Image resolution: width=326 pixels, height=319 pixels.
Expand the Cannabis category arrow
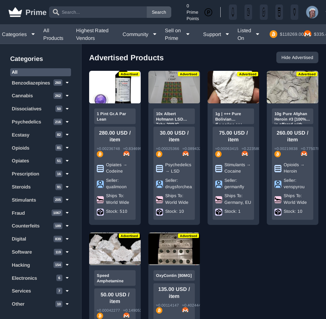coord(67,96)
